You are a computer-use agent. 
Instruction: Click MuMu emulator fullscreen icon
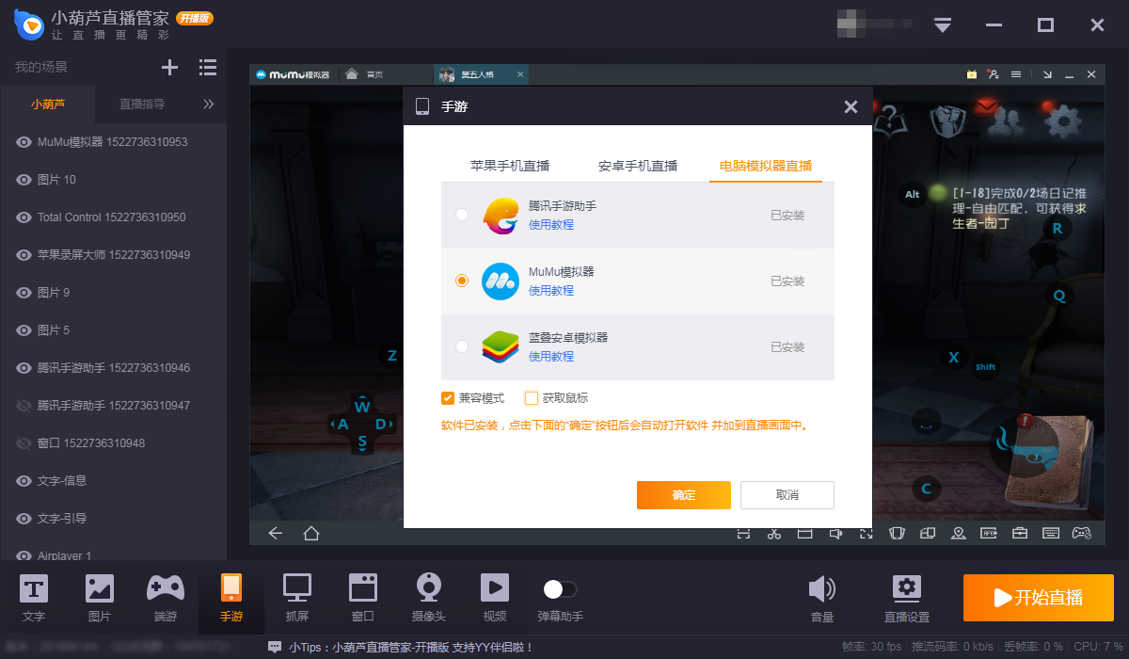pos(867,533)
